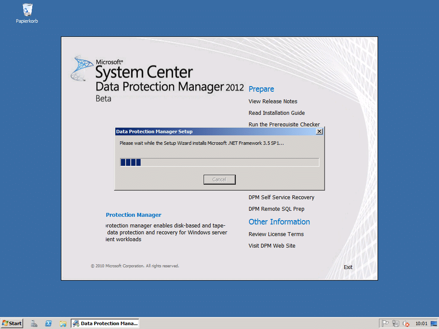Select the Data Protection Manager taskbar button
Image resolution: width=439 pixels, height=329 pixels.
(x=105, y=323)
